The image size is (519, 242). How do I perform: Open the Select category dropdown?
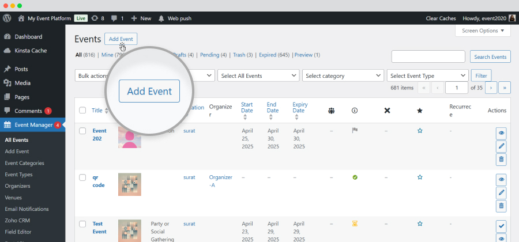343,75
